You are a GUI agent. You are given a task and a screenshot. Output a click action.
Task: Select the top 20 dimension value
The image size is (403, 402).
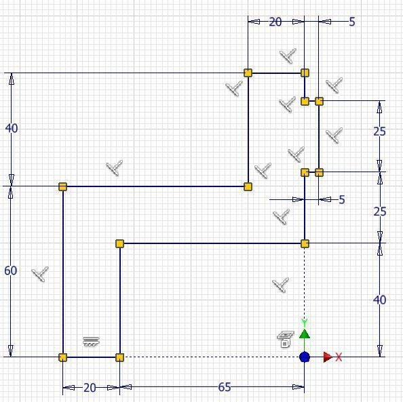(x=275, y=22)
